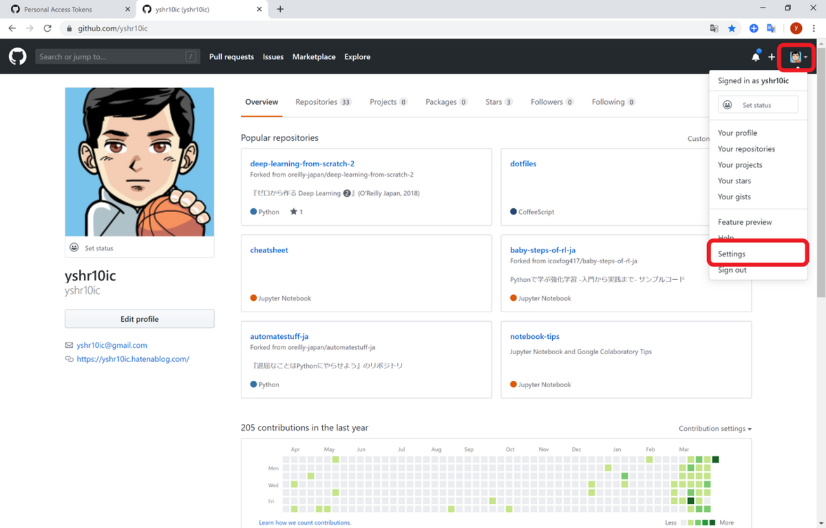Viewport: 826px width, 528px height.
Task: Click the Chrome translate icon
Action: click(x=714, y=29)
